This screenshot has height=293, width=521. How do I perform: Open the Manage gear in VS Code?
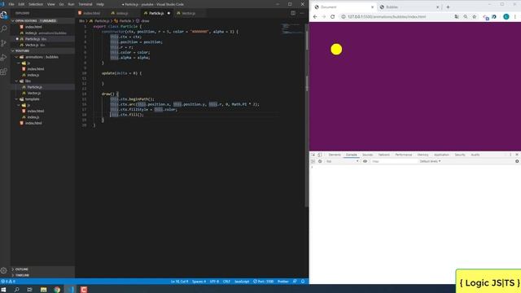(x=4, y=270)
